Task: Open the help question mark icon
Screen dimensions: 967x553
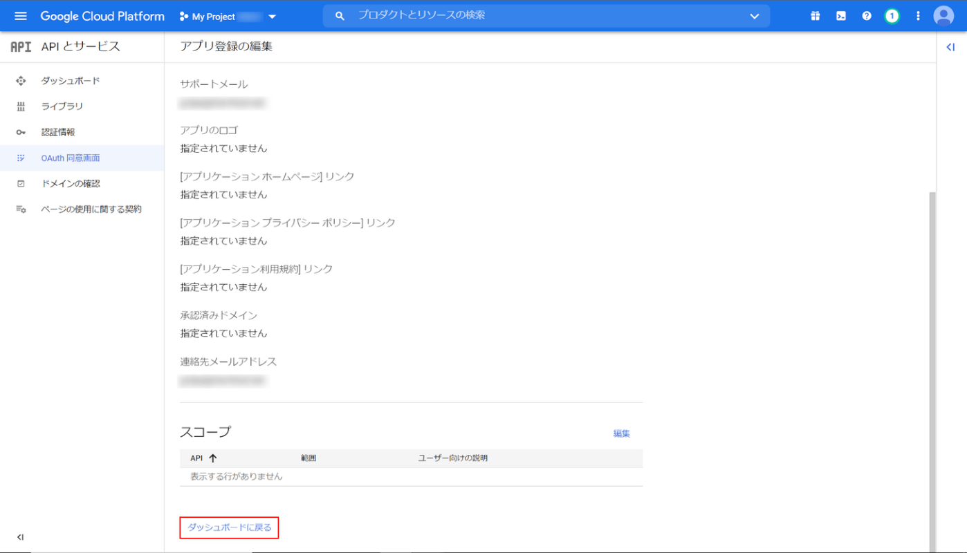Action: coord(866,16)
